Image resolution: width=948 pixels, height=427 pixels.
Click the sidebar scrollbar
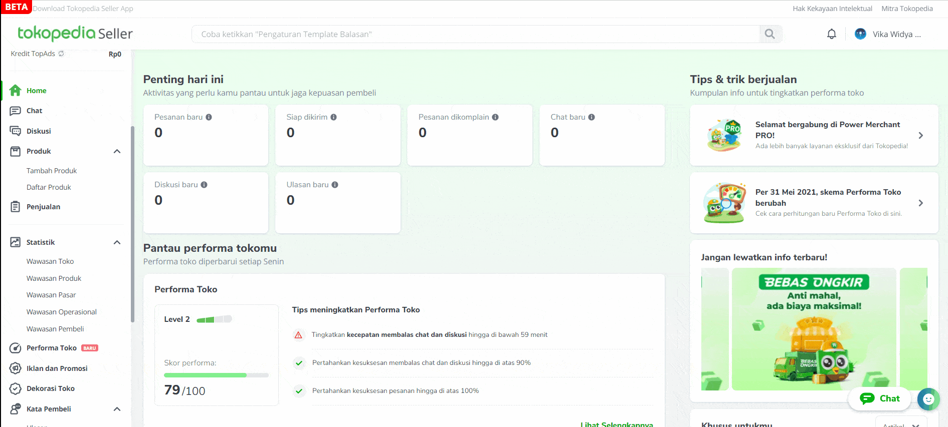pyautogui.click(x=132, y=224)
